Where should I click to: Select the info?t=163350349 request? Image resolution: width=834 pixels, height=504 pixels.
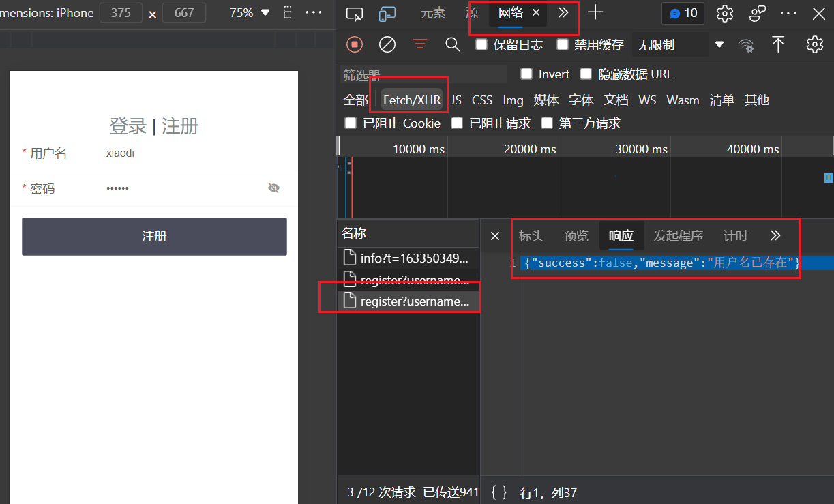(408, 258)
